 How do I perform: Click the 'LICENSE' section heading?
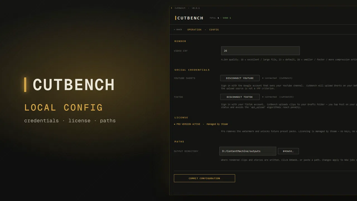(x=181, y=118)
